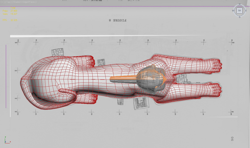Click the E compass letter on the ViewCube
Image resolution: width=250 pixels, height=148 pixels.
tap(246, 10)
